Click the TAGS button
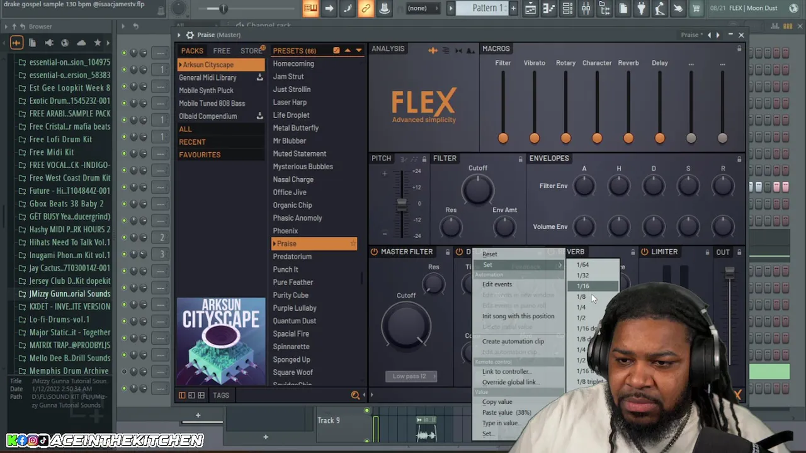Viewport: 806px width, 453px height. [221, 395]
